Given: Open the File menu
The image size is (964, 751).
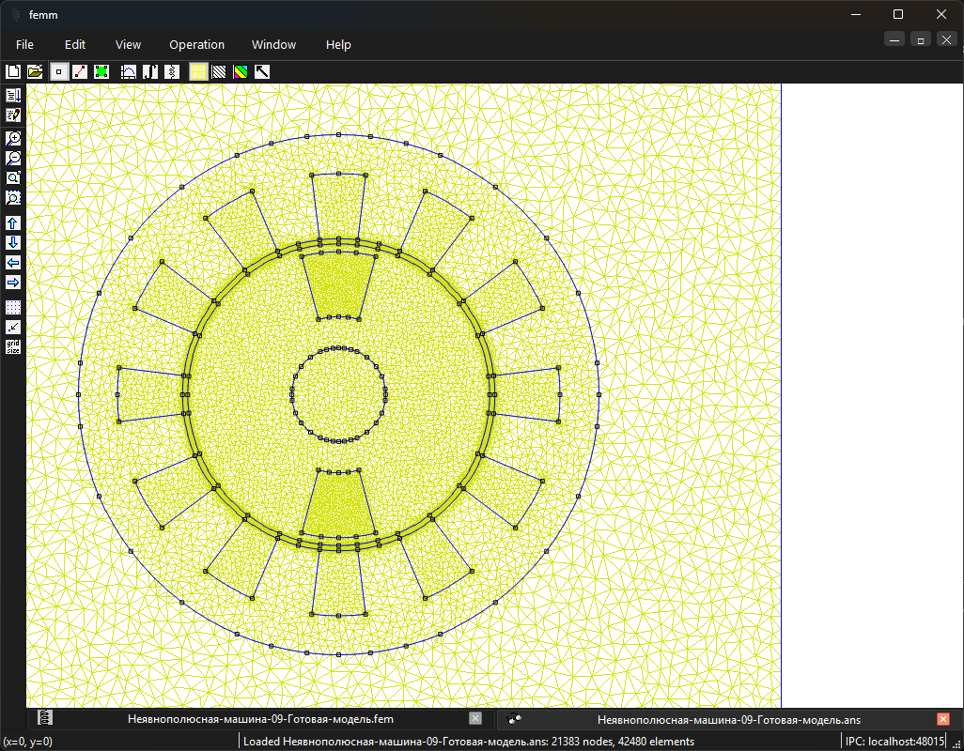Looking at the screenshot, I should click(x=24, y=45).
